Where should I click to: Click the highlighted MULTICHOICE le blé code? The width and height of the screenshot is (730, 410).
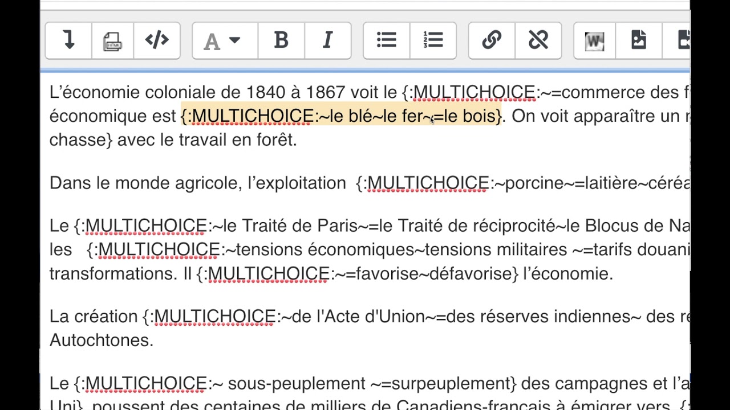point(342,116)
